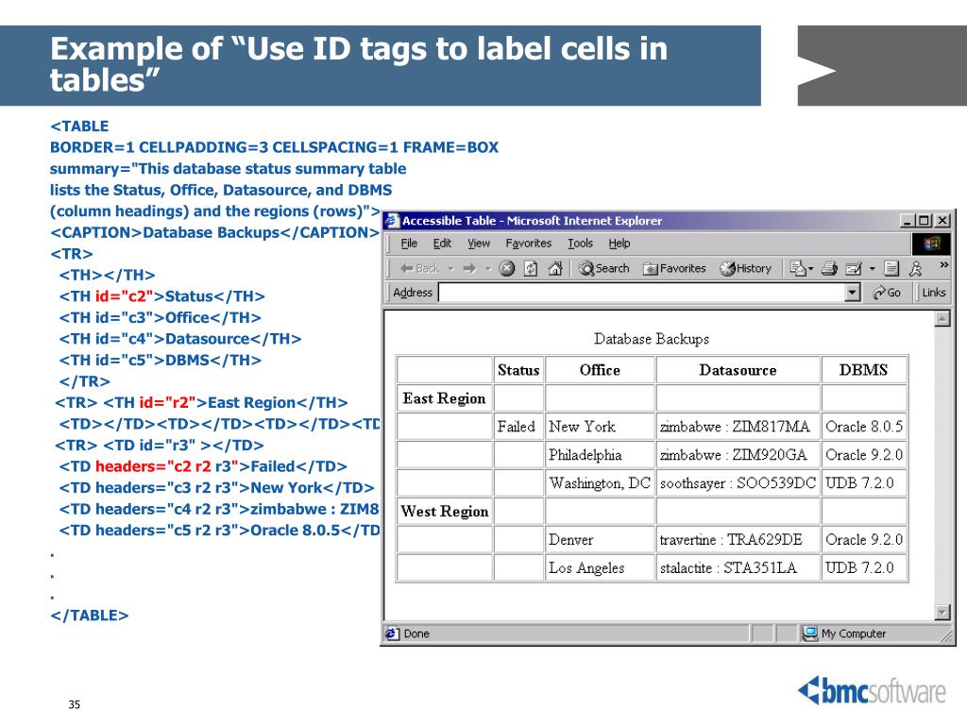
Task: Expand the Forward history dropdown arrow
Action: click(x=488, y=269)
